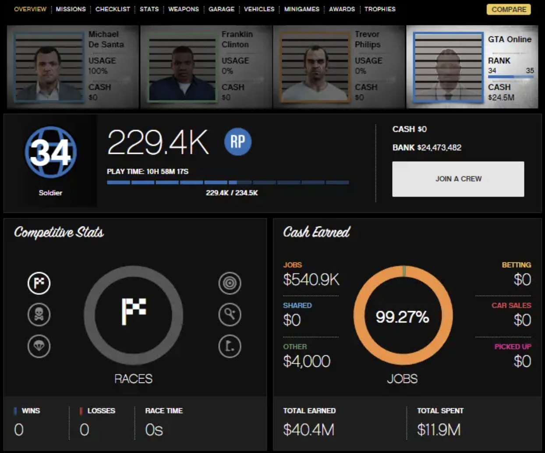Click the Other $4,000 value
This screenshot has height=453, width=545.
[x=307, y=361]
